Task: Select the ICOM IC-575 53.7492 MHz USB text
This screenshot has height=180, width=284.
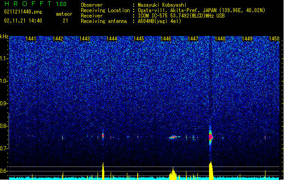Action: 182,16
